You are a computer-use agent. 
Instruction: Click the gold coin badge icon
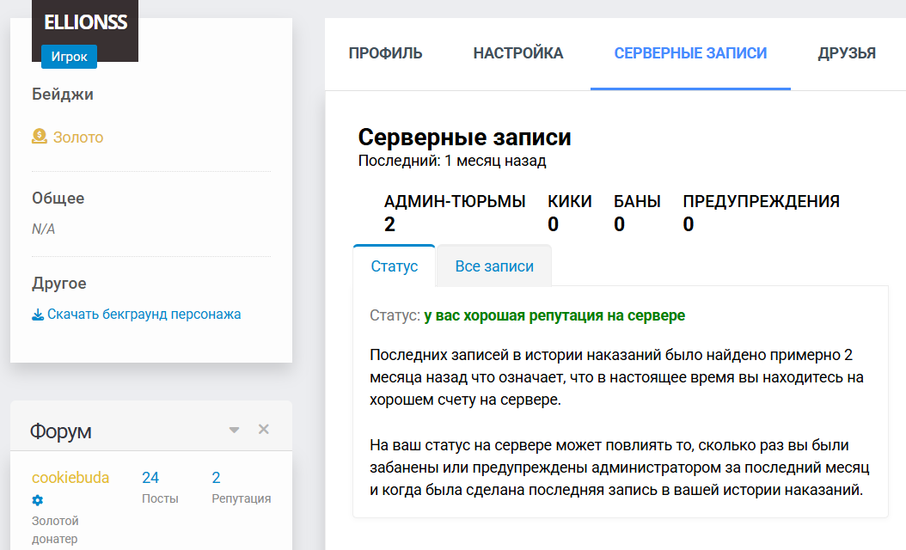[x=38, y=134]
